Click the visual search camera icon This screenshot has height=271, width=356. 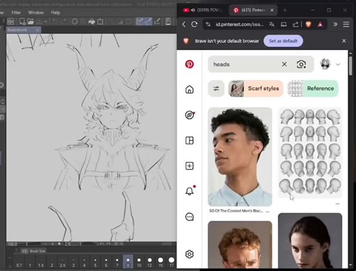[x=301, y=64]
